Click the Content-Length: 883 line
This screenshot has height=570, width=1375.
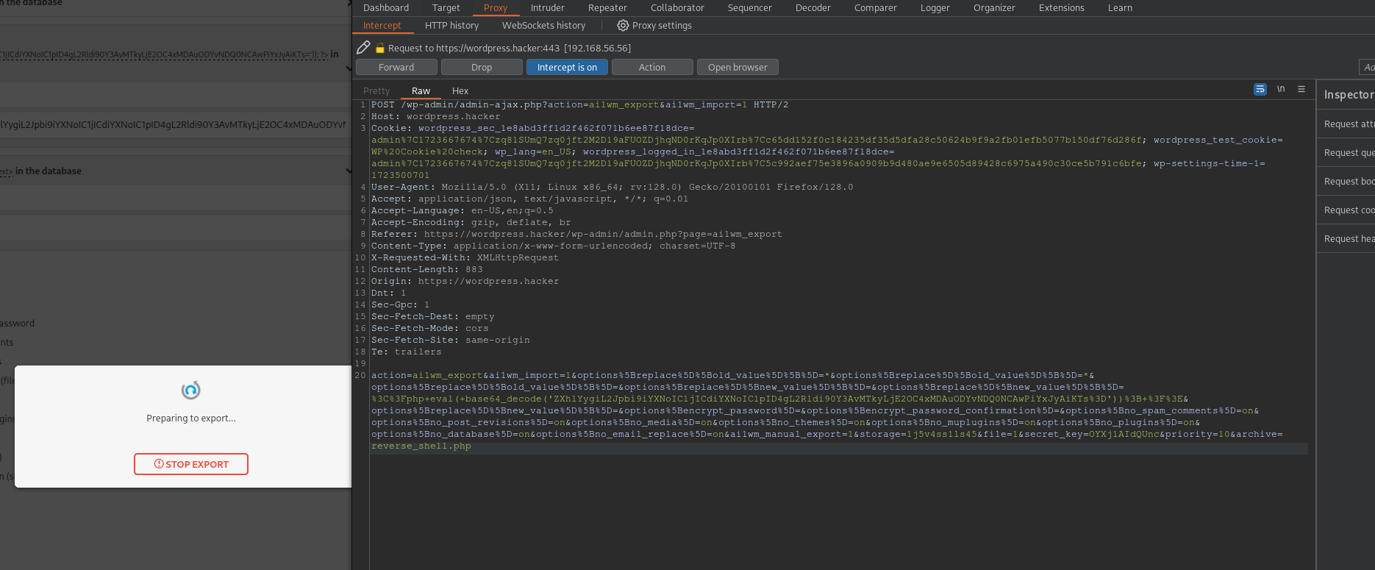tap(426, 270)
